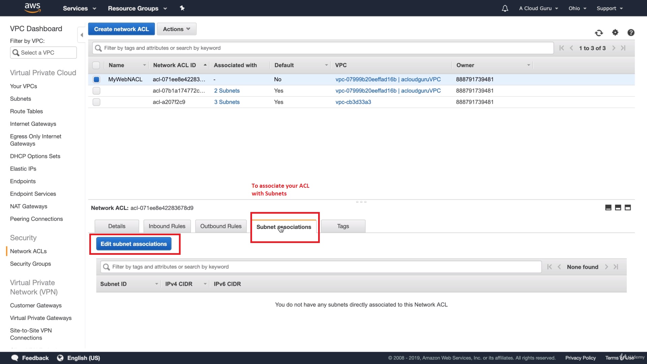Viewport: 647px width, 364px height.
Task: Open the Ohio region selector
Action: [x=577, y=8]
